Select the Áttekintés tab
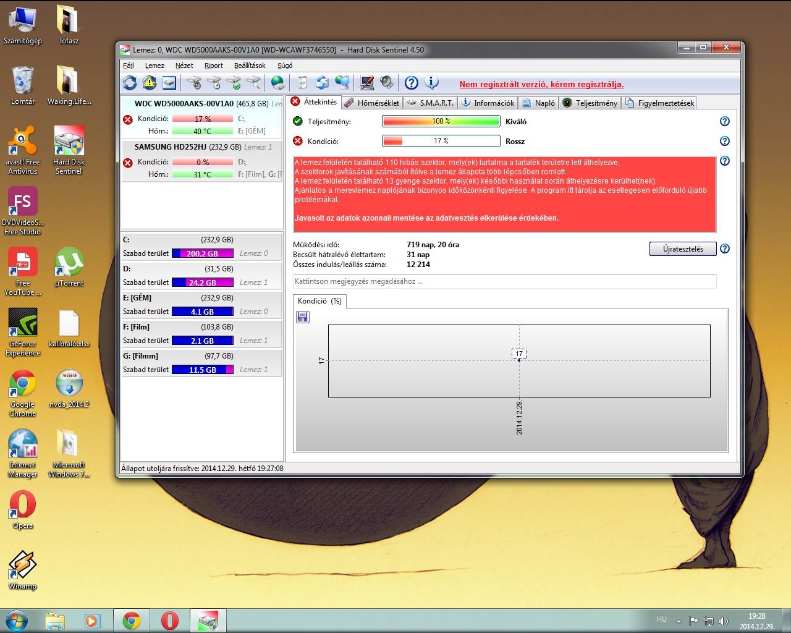The height and width of the screenshot is (633, 791). (314, 102)
